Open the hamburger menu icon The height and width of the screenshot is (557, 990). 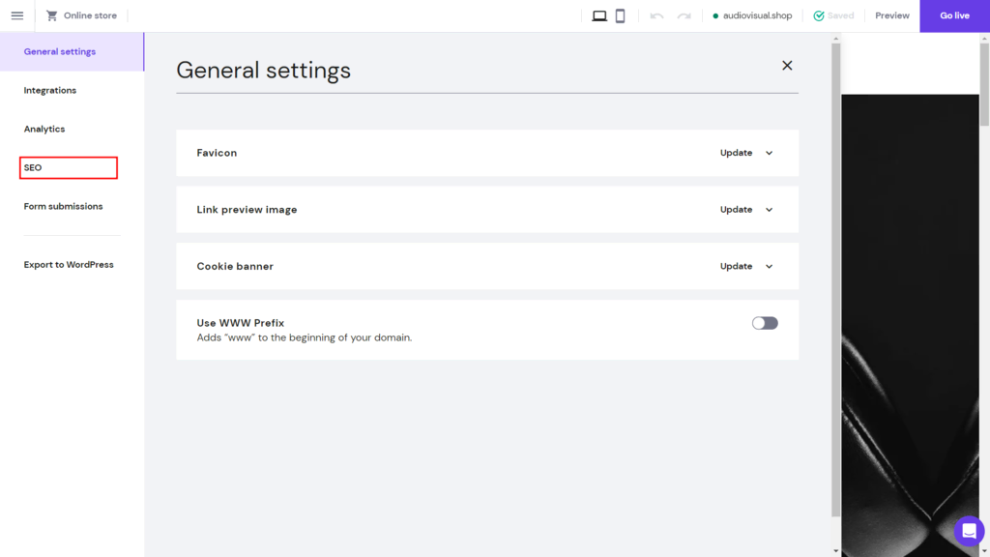(17, 15)
